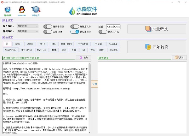Click the help icon (辅助说明)
Viewport: 189px width, 136px height.
(8, 11)
